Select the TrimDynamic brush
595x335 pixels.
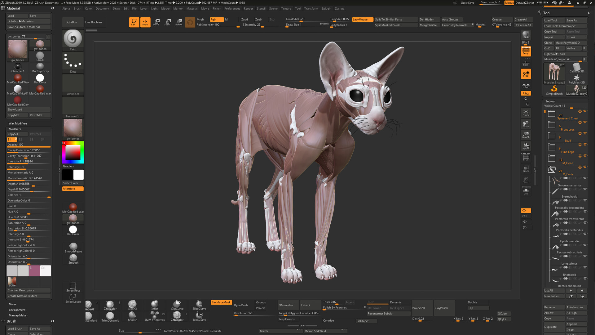pyautogui.click(x=110, y=316)
